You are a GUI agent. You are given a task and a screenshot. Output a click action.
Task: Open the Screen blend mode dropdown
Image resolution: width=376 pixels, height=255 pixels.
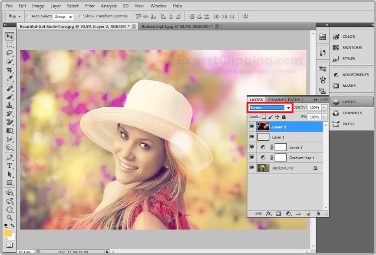tap(288, 108)
